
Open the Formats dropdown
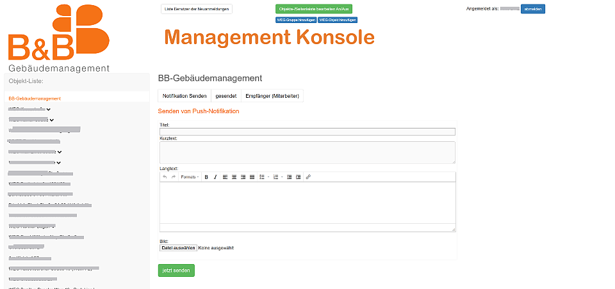(190, 176)
